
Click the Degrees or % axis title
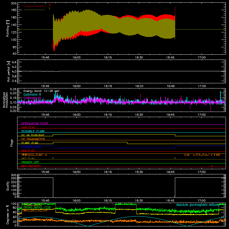click(x=8, y=214)
